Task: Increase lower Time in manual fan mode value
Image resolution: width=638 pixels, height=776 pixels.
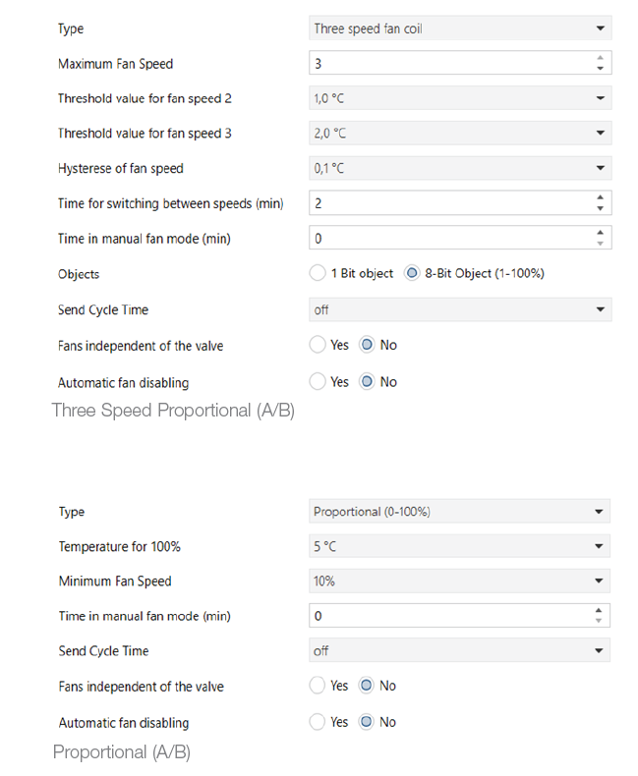Action: pos(599,610)
